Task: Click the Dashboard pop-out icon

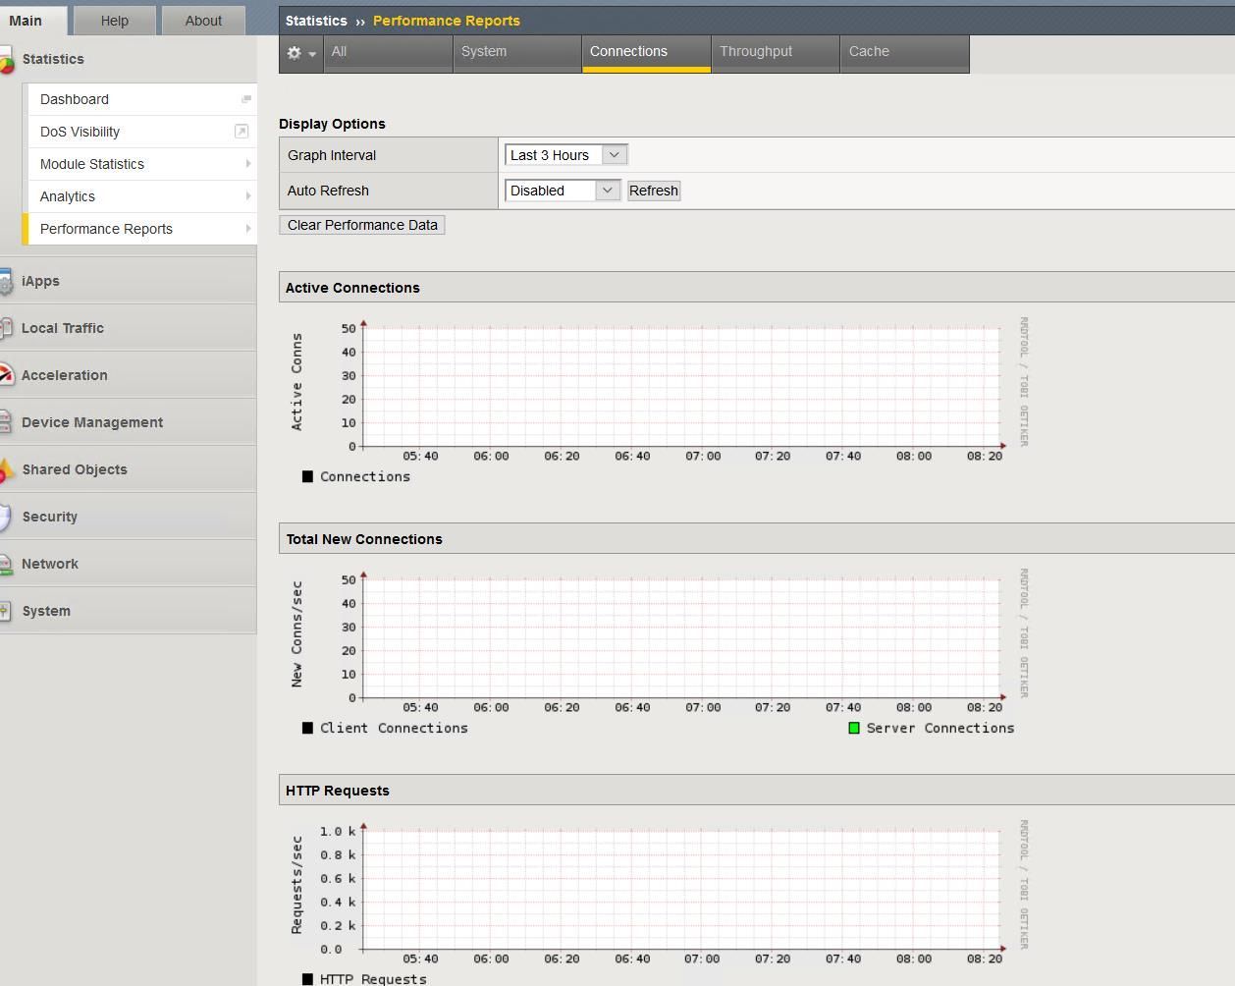Action: (245, 99)
